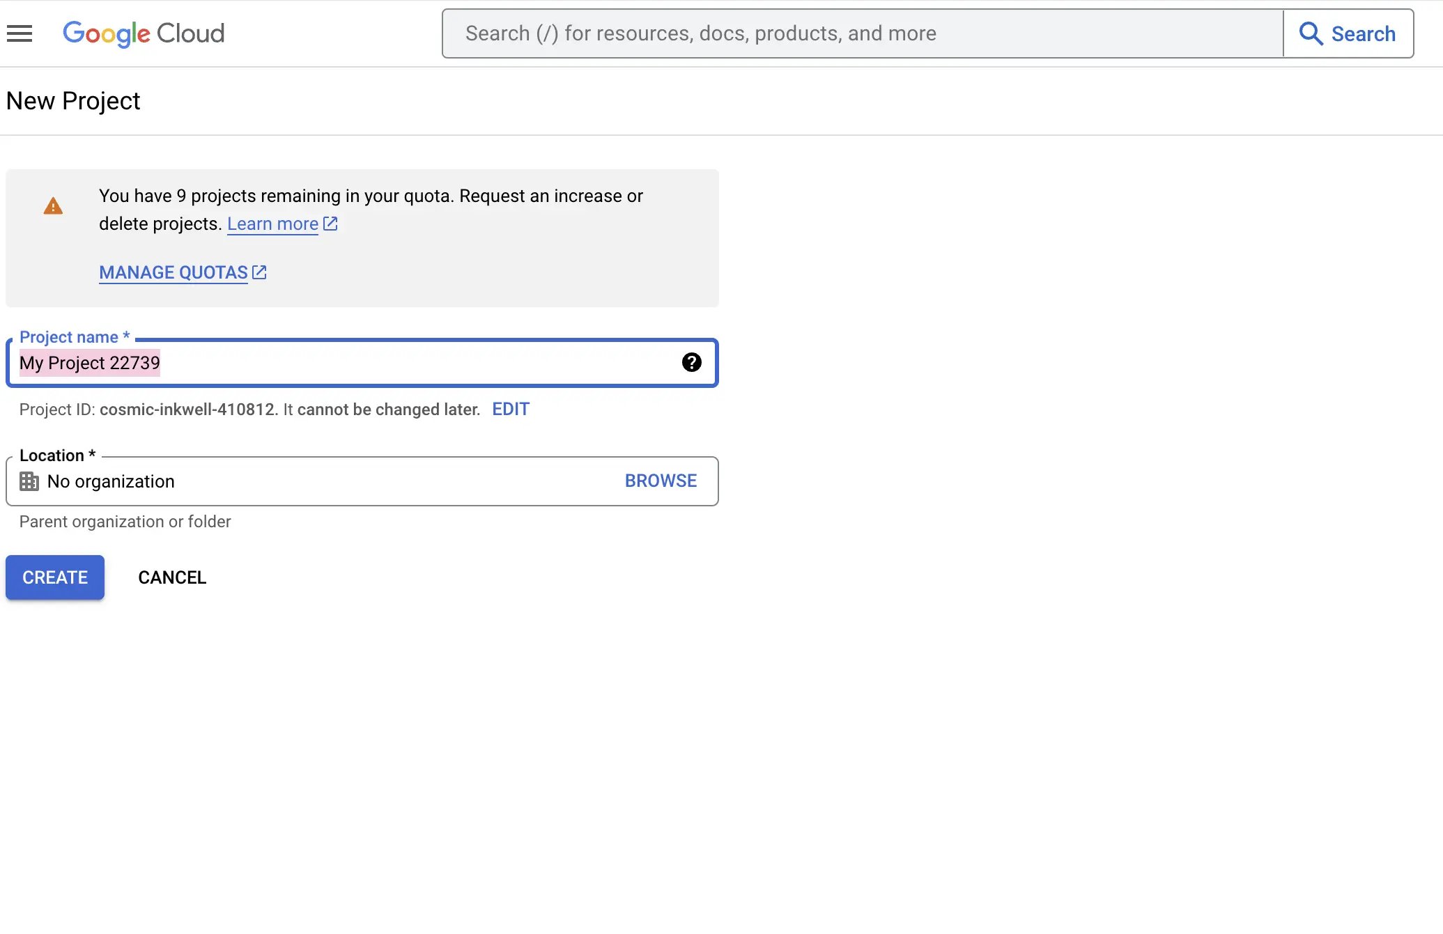Click the blue Search button
The image size is (1443, 934).
[1348, 33]
